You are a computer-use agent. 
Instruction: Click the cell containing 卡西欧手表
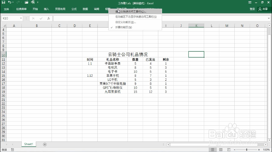[112, 64]
